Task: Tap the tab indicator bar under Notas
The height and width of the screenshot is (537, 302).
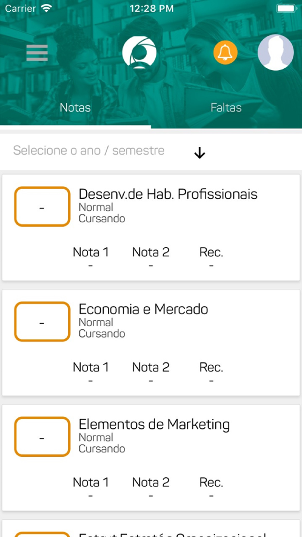Action: coord(75,126)
